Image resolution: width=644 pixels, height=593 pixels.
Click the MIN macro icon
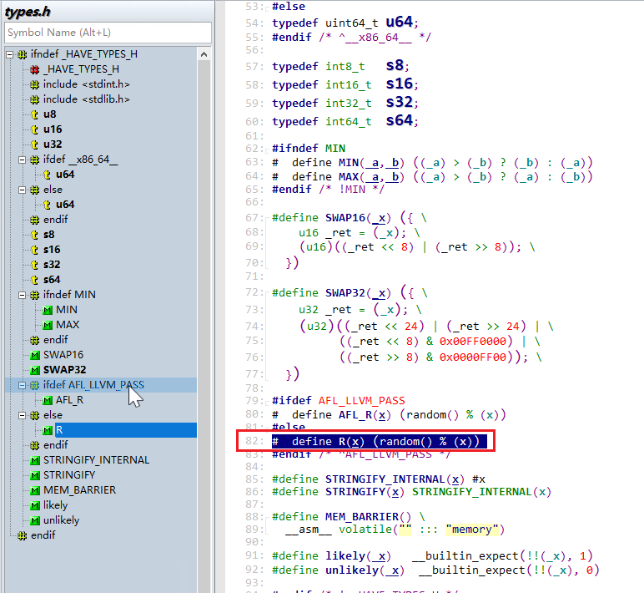(x=48, y=310)
